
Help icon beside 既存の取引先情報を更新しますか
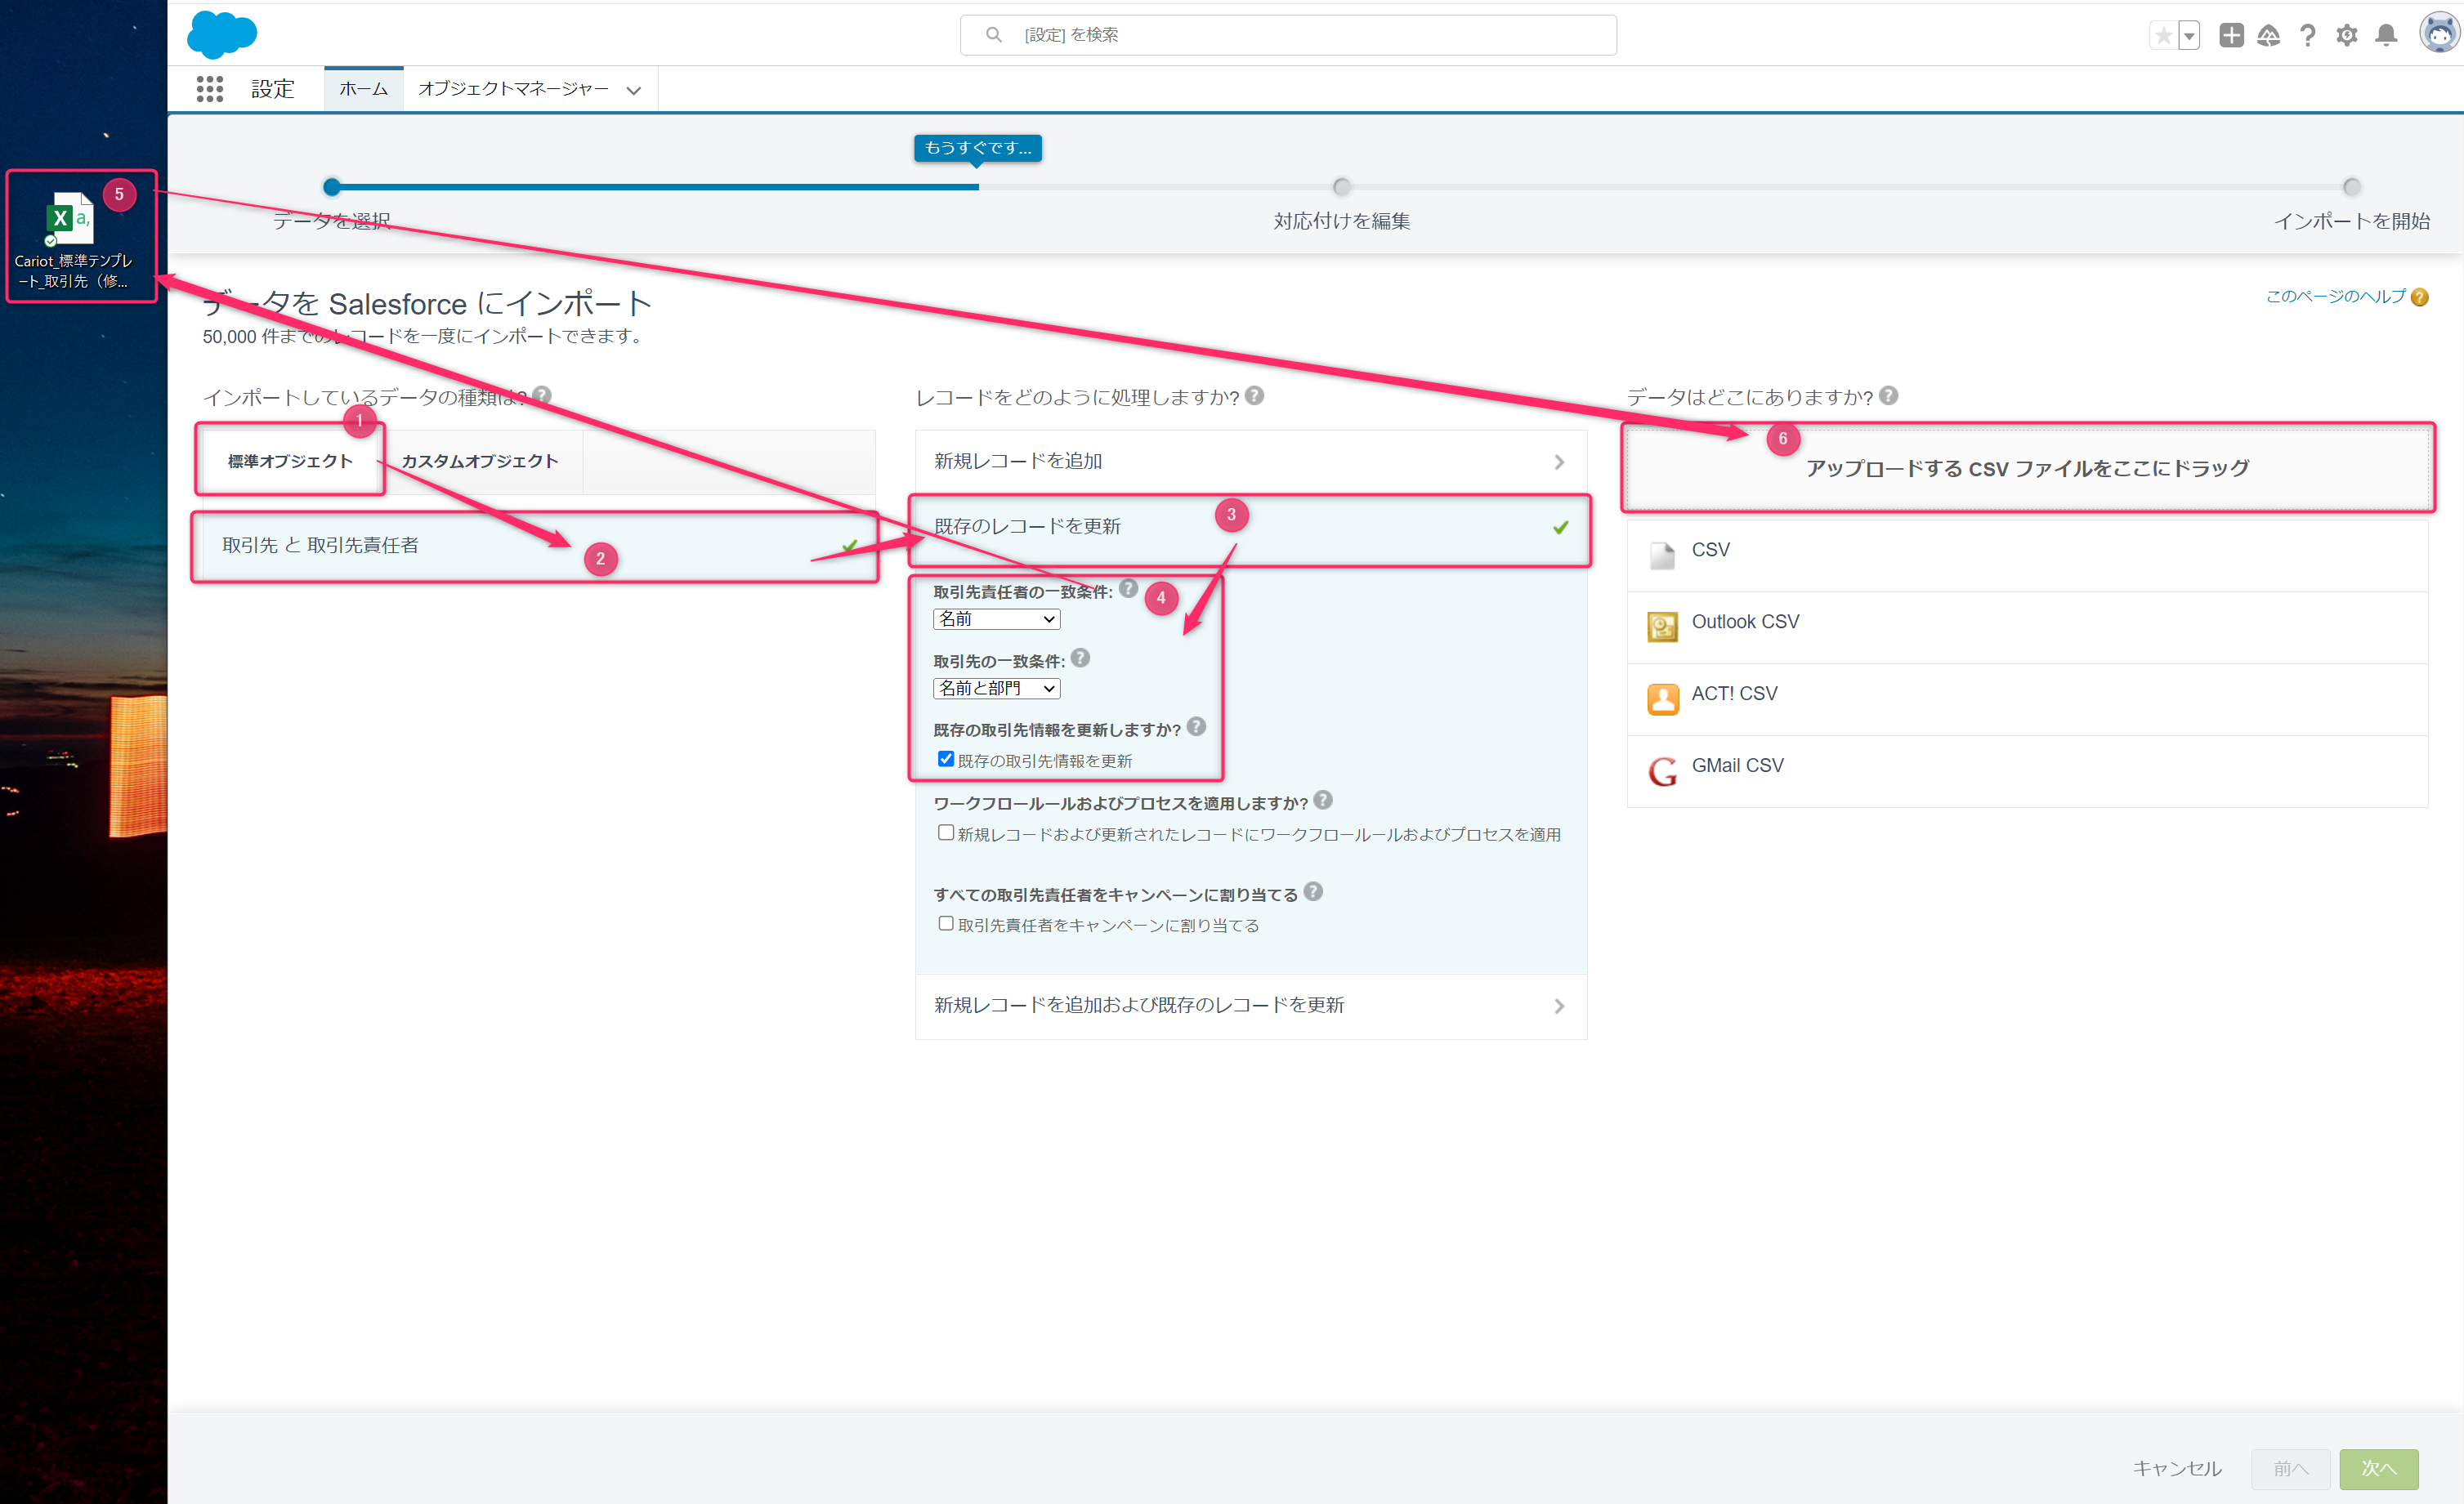point(1196,726)
